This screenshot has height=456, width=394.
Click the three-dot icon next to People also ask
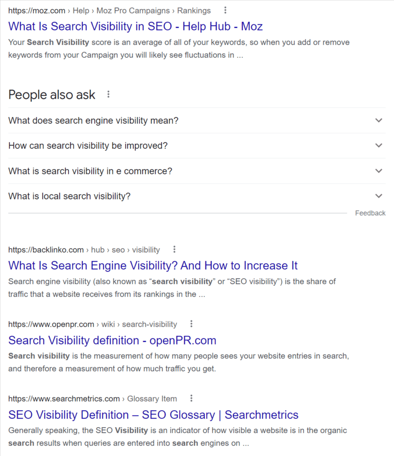pos(108,94)
